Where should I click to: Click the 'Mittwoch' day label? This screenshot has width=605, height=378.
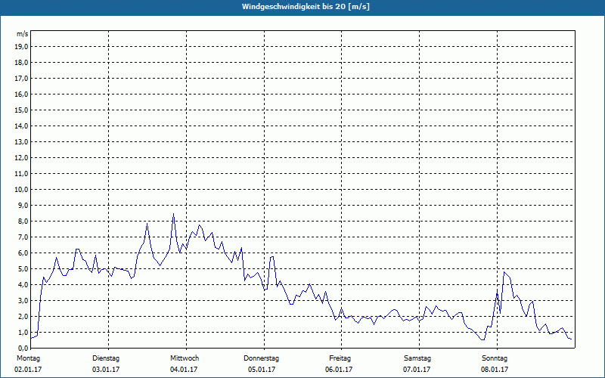185,358
